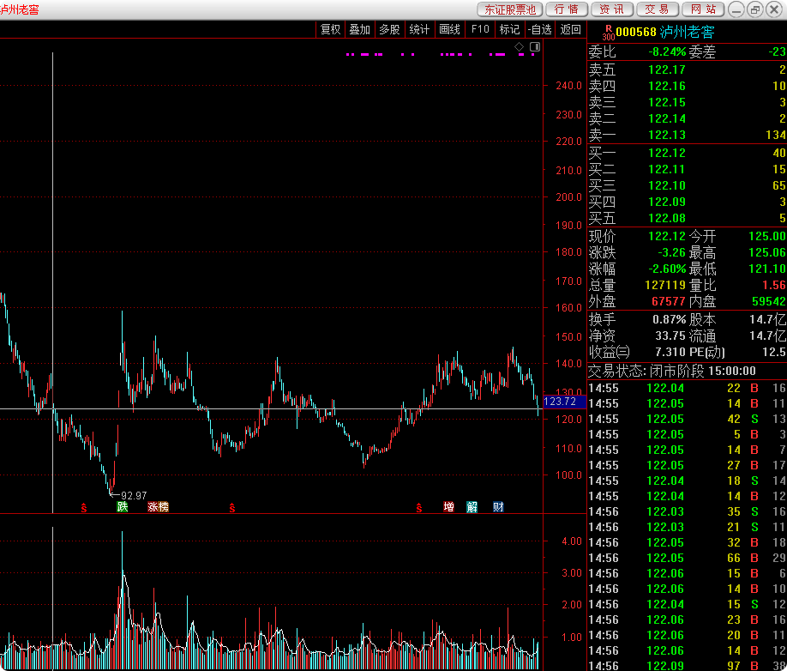Click the tick with volume 66 at 14:56
This screenshot has height=671, width=787.
(x=687, y=558)
